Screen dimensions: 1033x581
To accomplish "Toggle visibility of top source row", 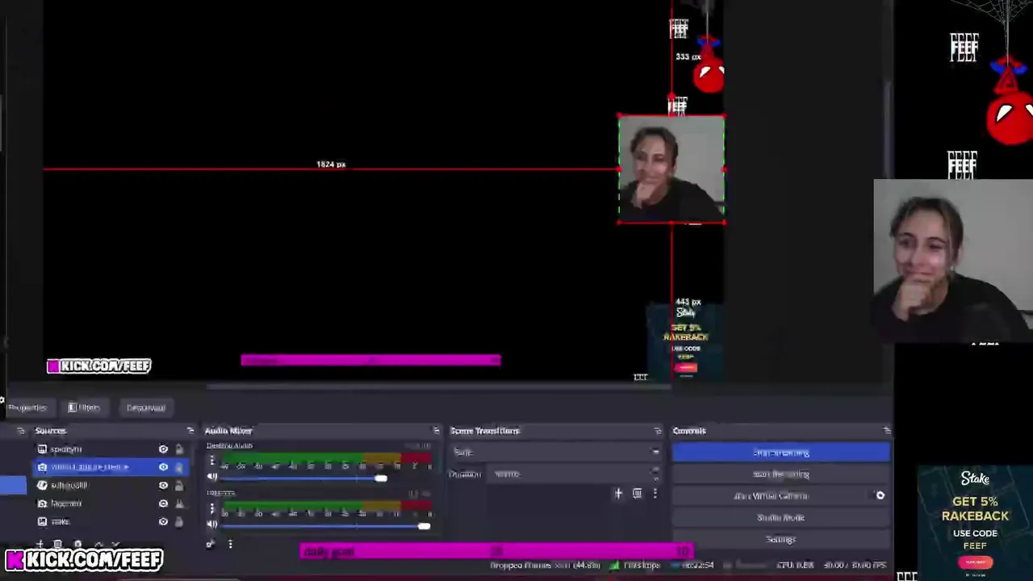I will [163, 449].
